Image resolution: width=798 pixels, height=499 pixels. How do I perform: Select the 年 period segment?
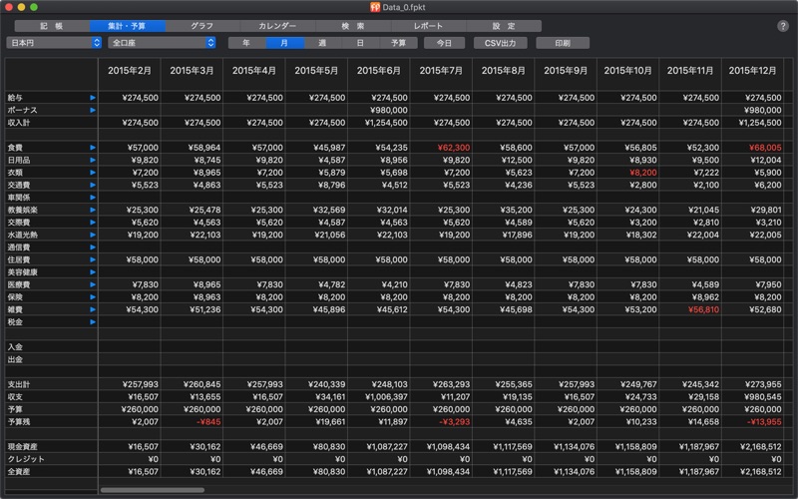246,43
